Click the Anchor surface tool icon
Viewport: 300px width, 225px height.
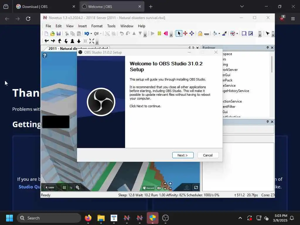click(207, 34)
